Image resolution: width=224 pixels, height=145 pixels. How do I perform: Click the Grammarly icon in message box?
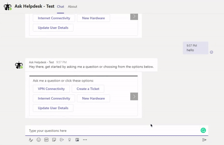pos(203,130)
